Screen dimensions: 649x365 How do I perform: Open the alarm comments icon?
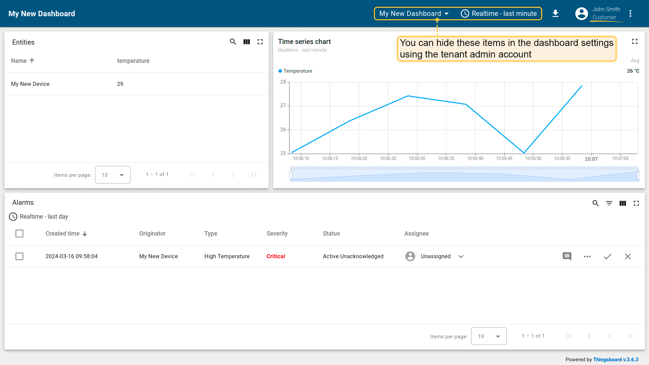[x=567, y=257]
